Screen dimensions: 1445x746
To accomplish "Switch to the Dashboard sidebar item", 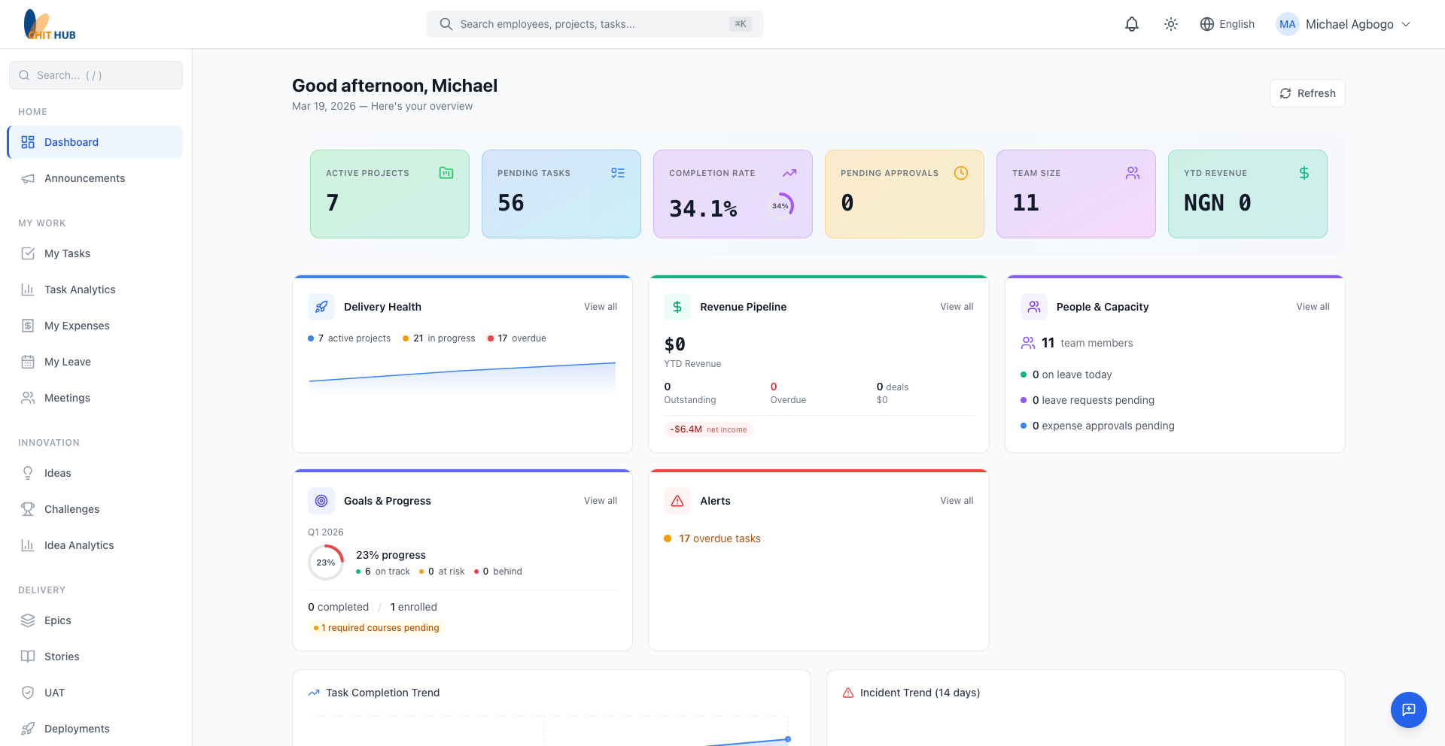I will 71,141.
